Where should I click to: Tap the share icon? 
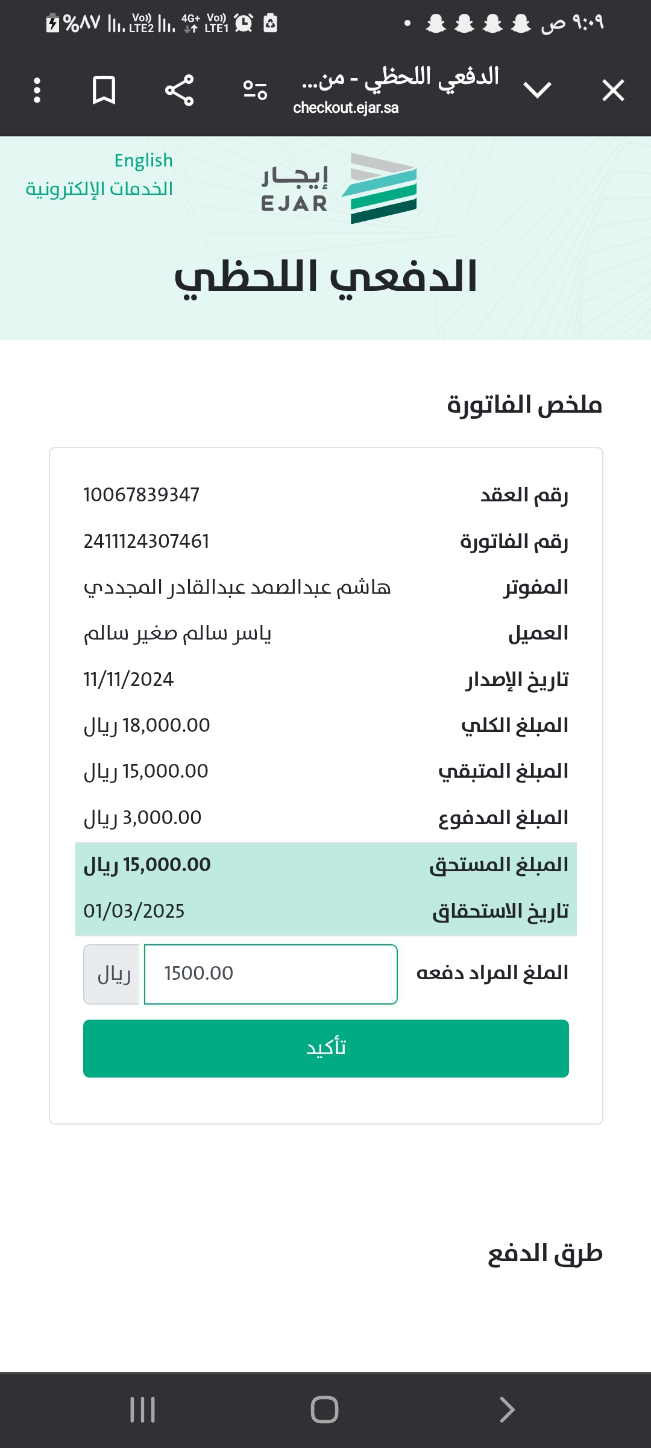(x=180, y=91)
